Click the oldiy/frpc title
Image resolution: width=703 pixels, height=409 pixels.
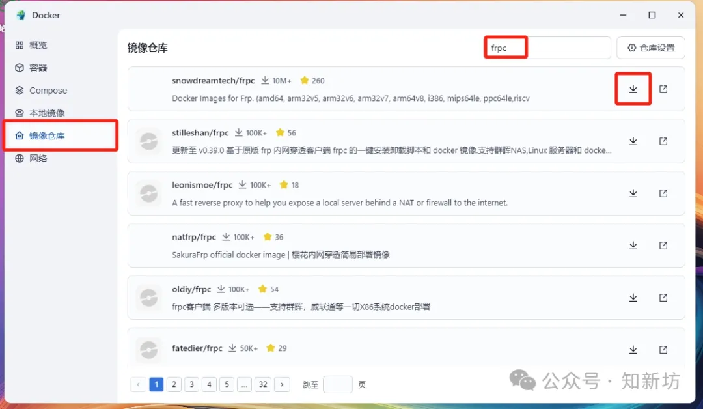[x=191, y=289]
